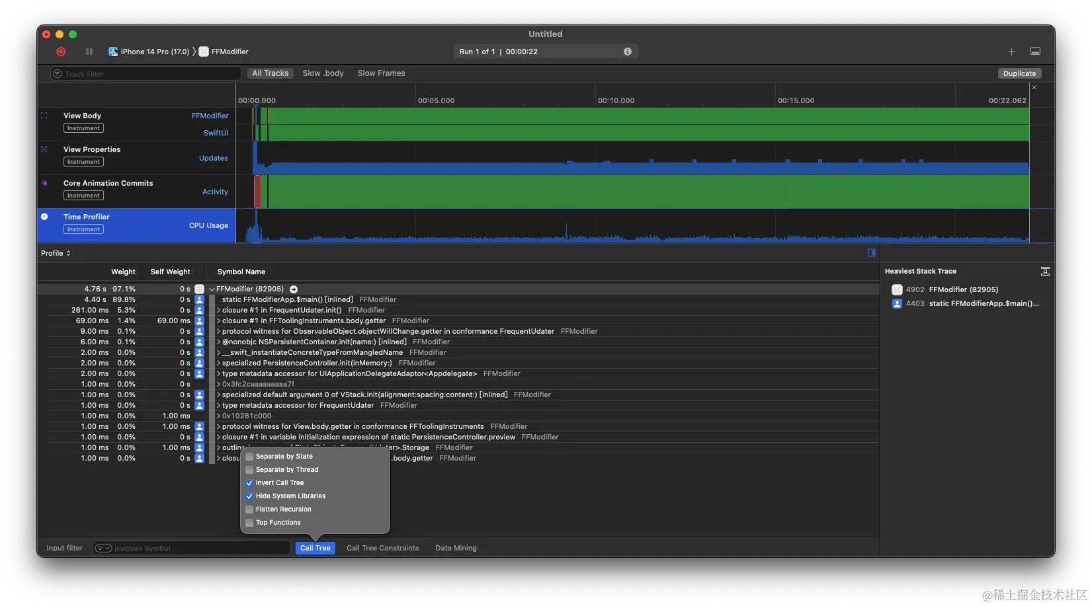Screen dimensions: 1092x606
Task: Sort by the Self Weight column header
Action: [170, 272]
